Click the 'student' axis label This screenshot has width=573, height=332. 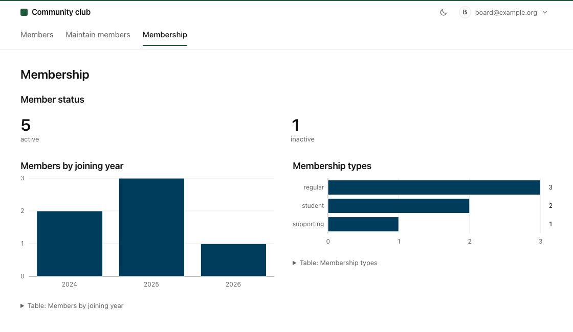click(x=313, y=206)
